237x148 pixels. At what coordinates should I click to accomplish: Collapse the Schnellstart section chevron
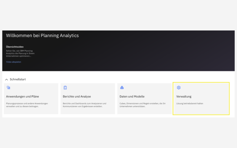click(6, 79)
